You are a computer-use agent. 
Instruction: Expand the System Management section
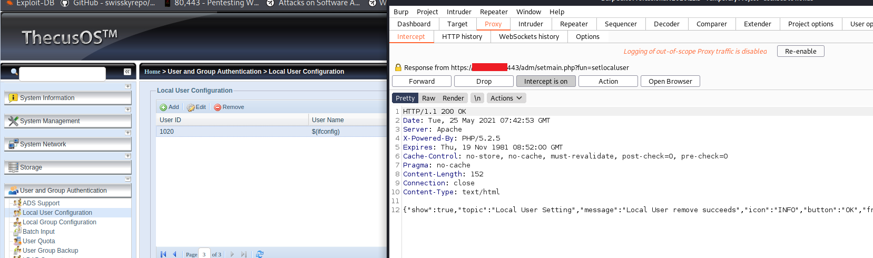pos(128,110)
